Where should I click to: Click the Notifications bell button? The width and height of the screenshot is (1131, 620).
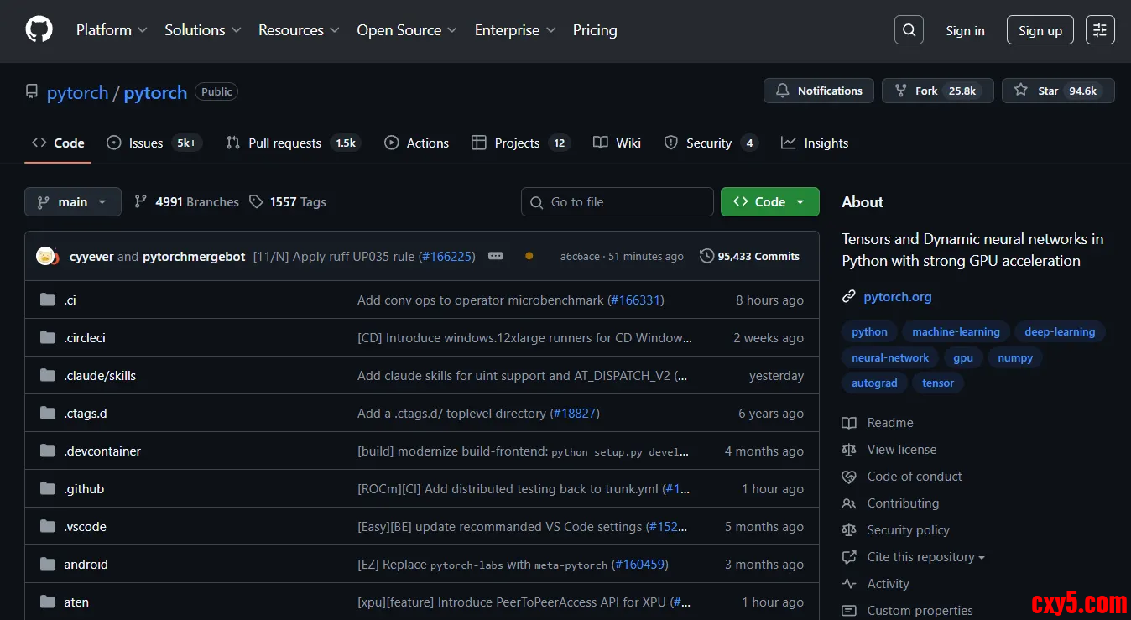point(818,91)
